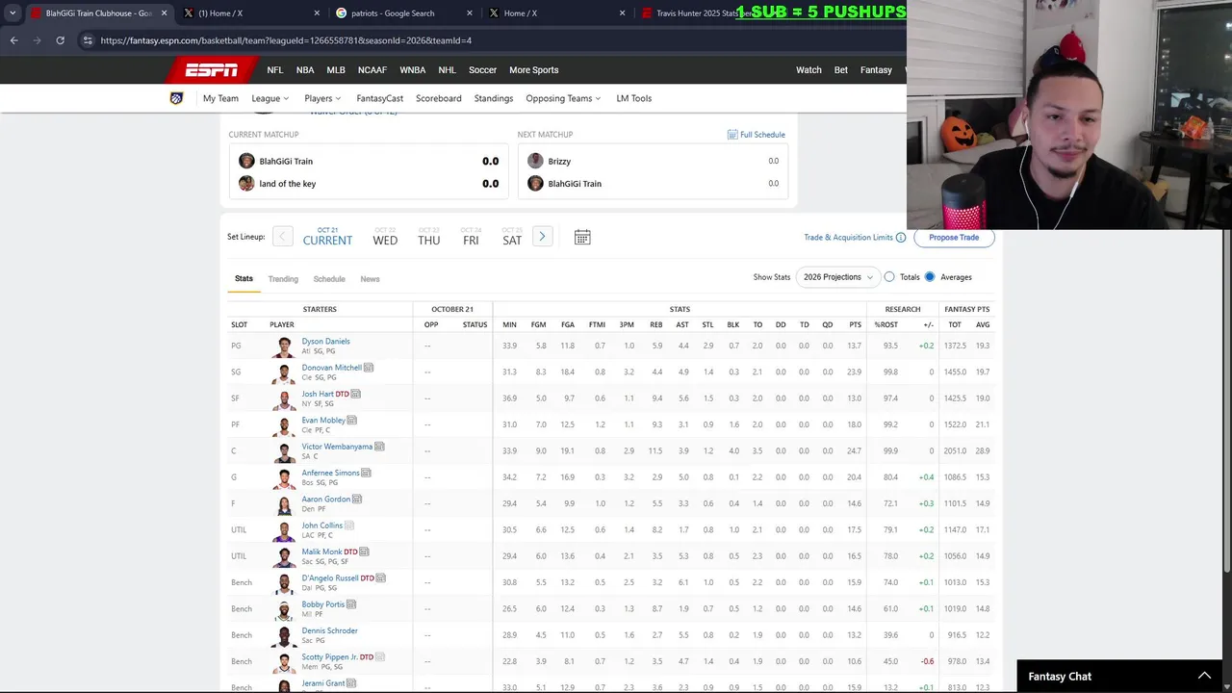
Task: Select the Averages radio button
Action: [x=930, y=277]
